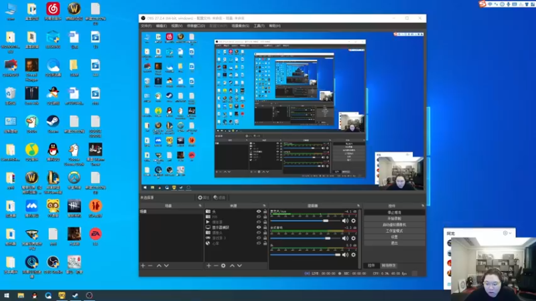The height and width of the screenshot is (301, 536).
Task: Toggle lock on media source row
Action: 265,222
